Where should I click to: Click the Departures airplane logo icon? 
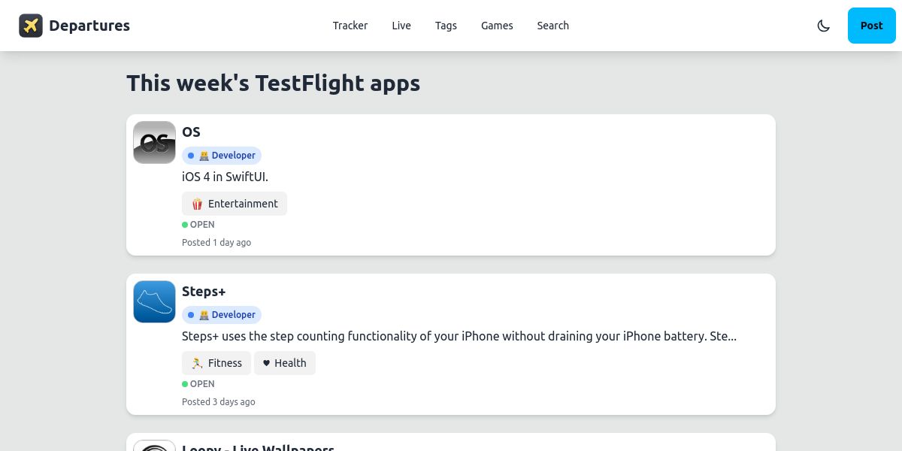point(31,26)
